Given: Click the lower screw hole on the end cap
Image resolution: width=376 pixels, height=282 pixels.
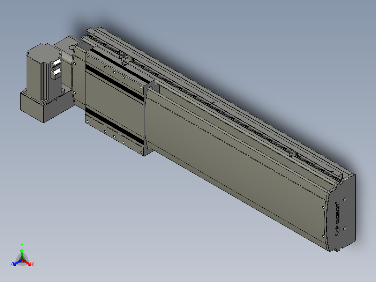Looking at the screenshot, I should click(345, 229).
